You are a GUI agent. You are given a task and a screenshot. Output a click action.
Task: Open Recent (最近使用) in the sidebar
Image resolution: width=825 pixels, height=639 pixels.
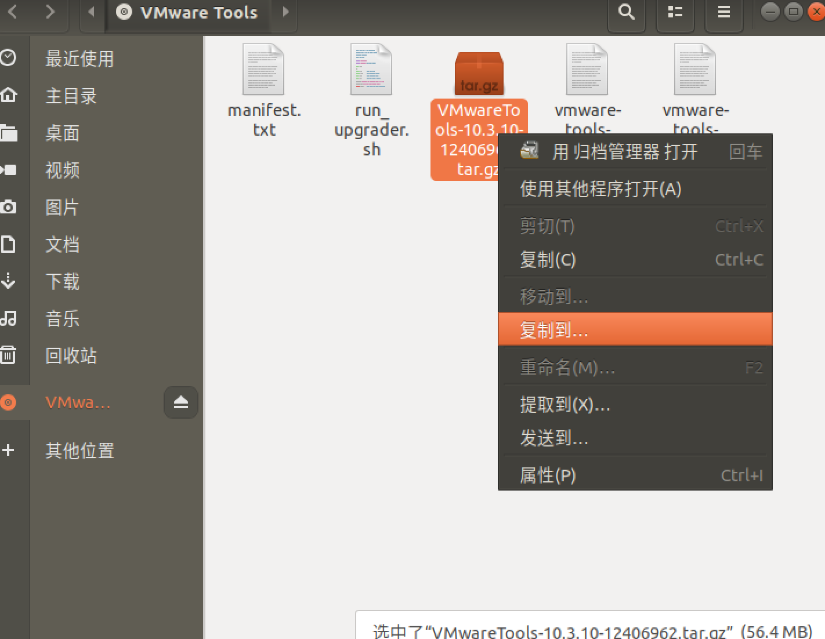coord(102,59)
